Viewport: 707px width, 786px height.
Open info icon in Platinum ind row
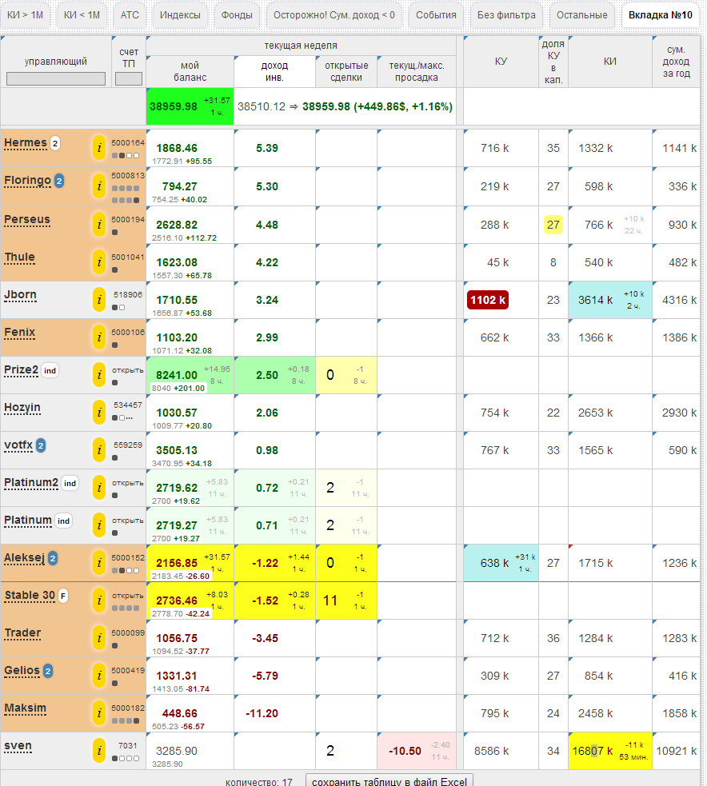[x=99, y=525]
